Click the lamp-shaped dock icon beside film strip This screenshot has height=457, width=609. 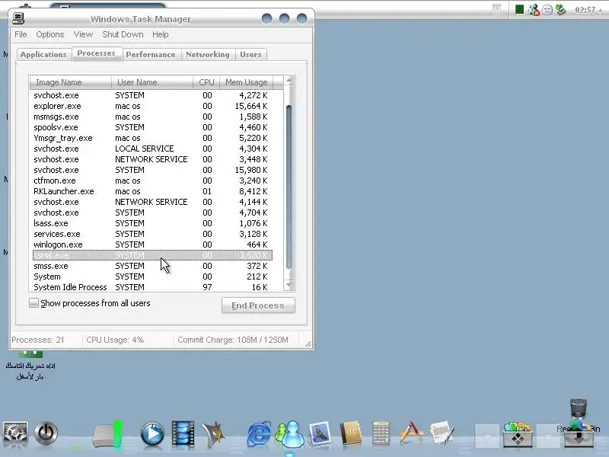[x=213, y=433]
